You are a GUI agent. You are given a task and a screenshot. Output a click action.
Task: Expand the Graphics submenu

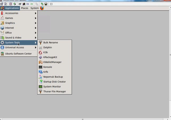coord(19,23)
